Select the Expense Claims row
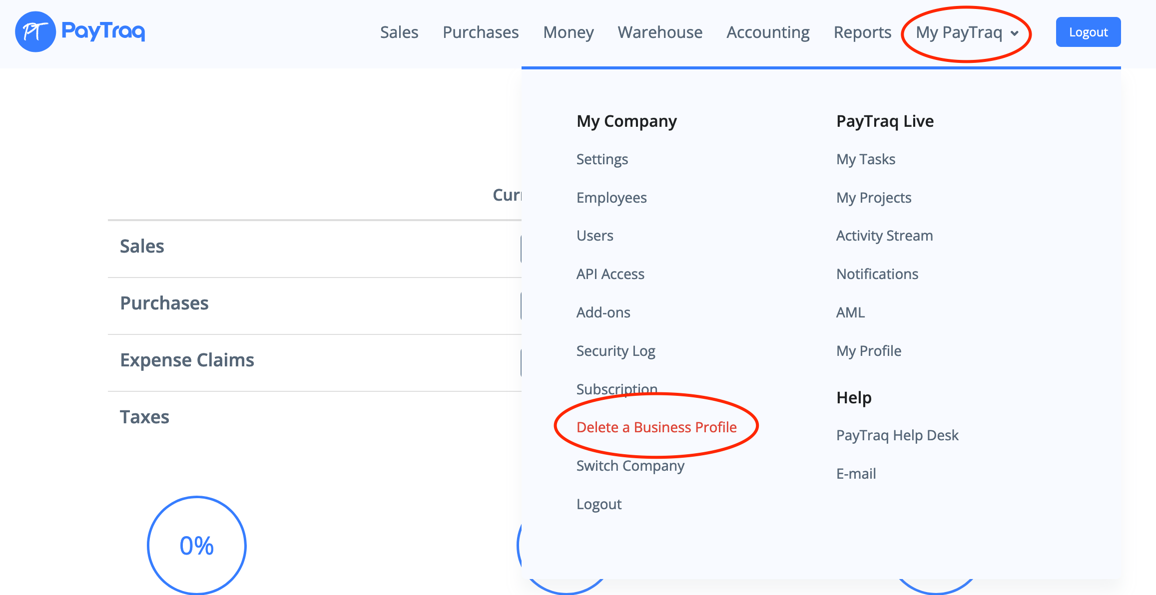Image resolution: width=1156 pixels, height=595 pixels. pos(315,362)
